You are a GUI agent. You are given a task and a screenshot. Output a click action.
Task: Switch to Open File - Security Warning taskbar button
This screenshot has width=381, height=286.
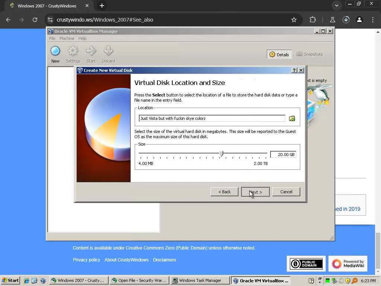(x=139, y=281)
